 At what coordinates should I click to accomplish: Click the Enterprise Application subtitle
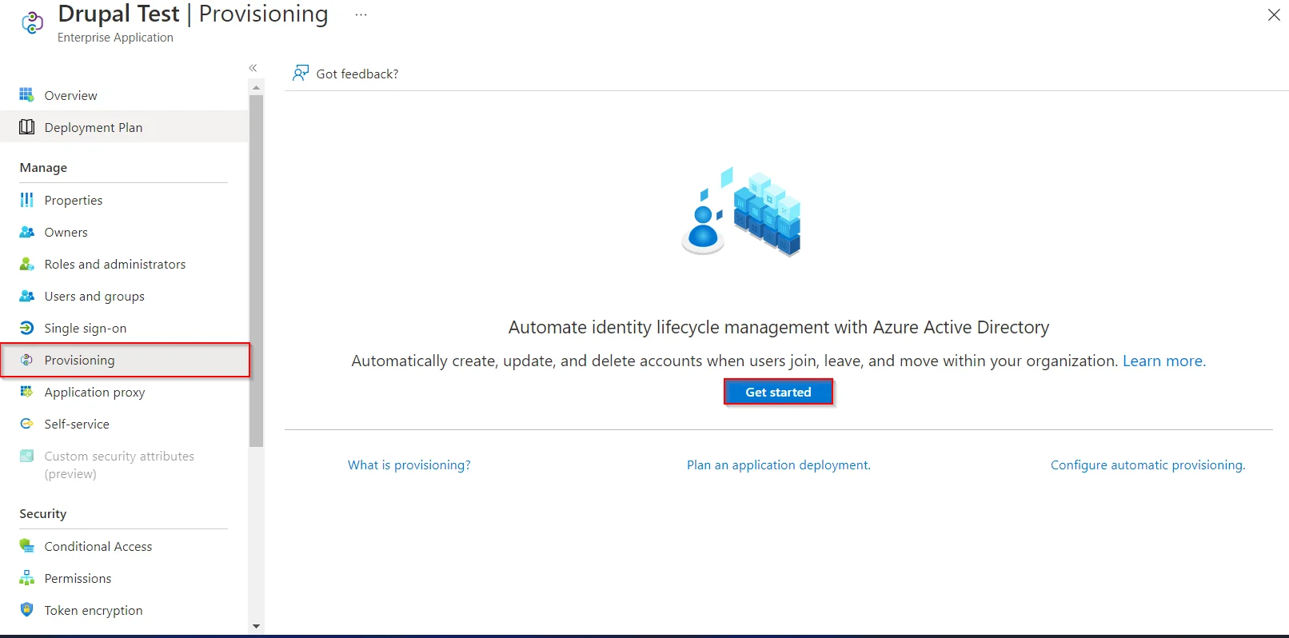115,38
